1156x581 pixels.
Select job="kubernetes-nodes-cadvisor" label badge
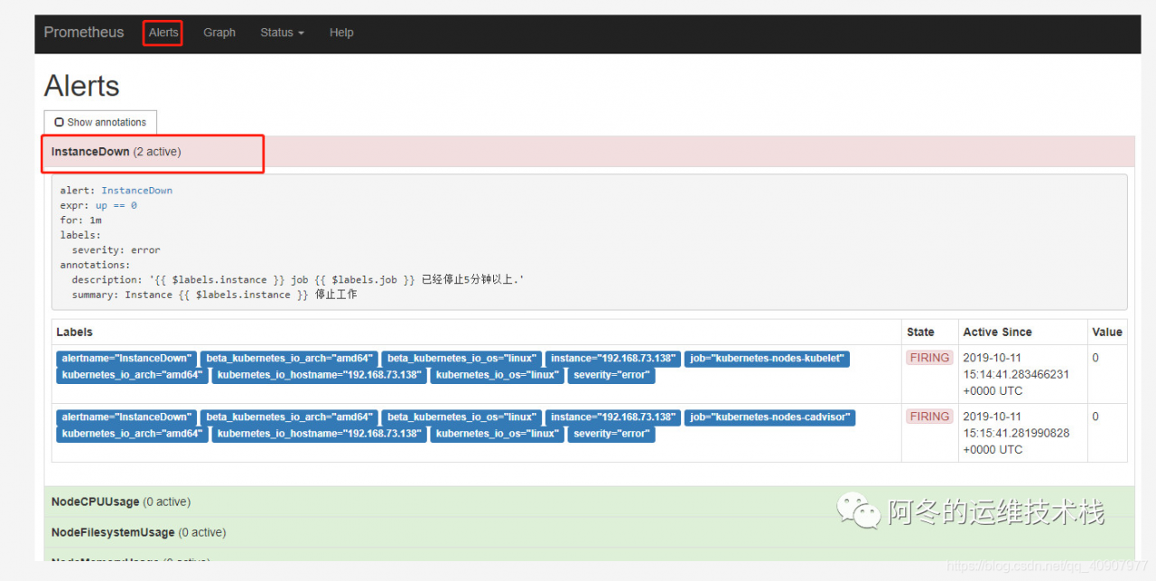pos(769,417)
